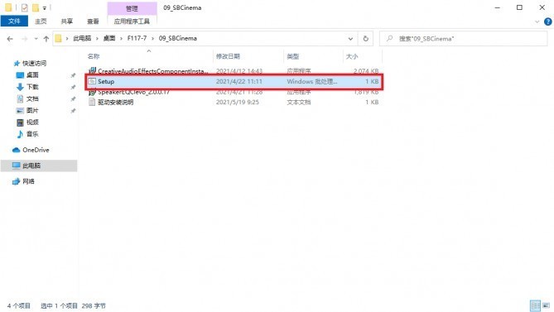Switch to the 主页 ribbon tab
Image resolution: width=554 pixels, height=312 pixels.
tap(41, 22)
